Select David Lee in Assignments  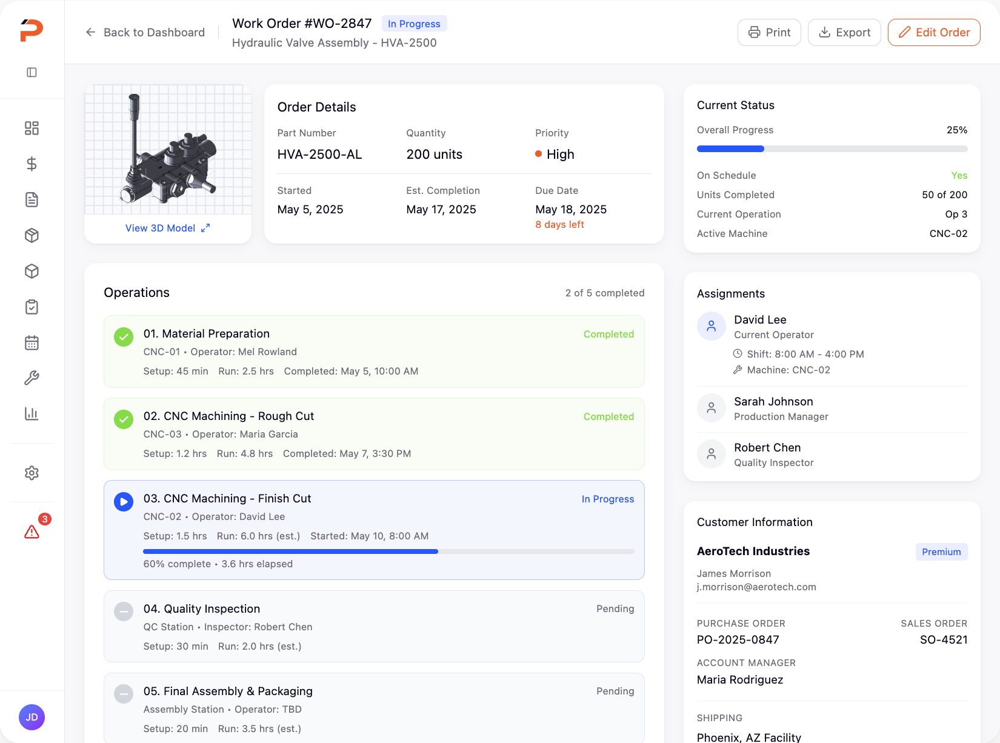(760, 320)
